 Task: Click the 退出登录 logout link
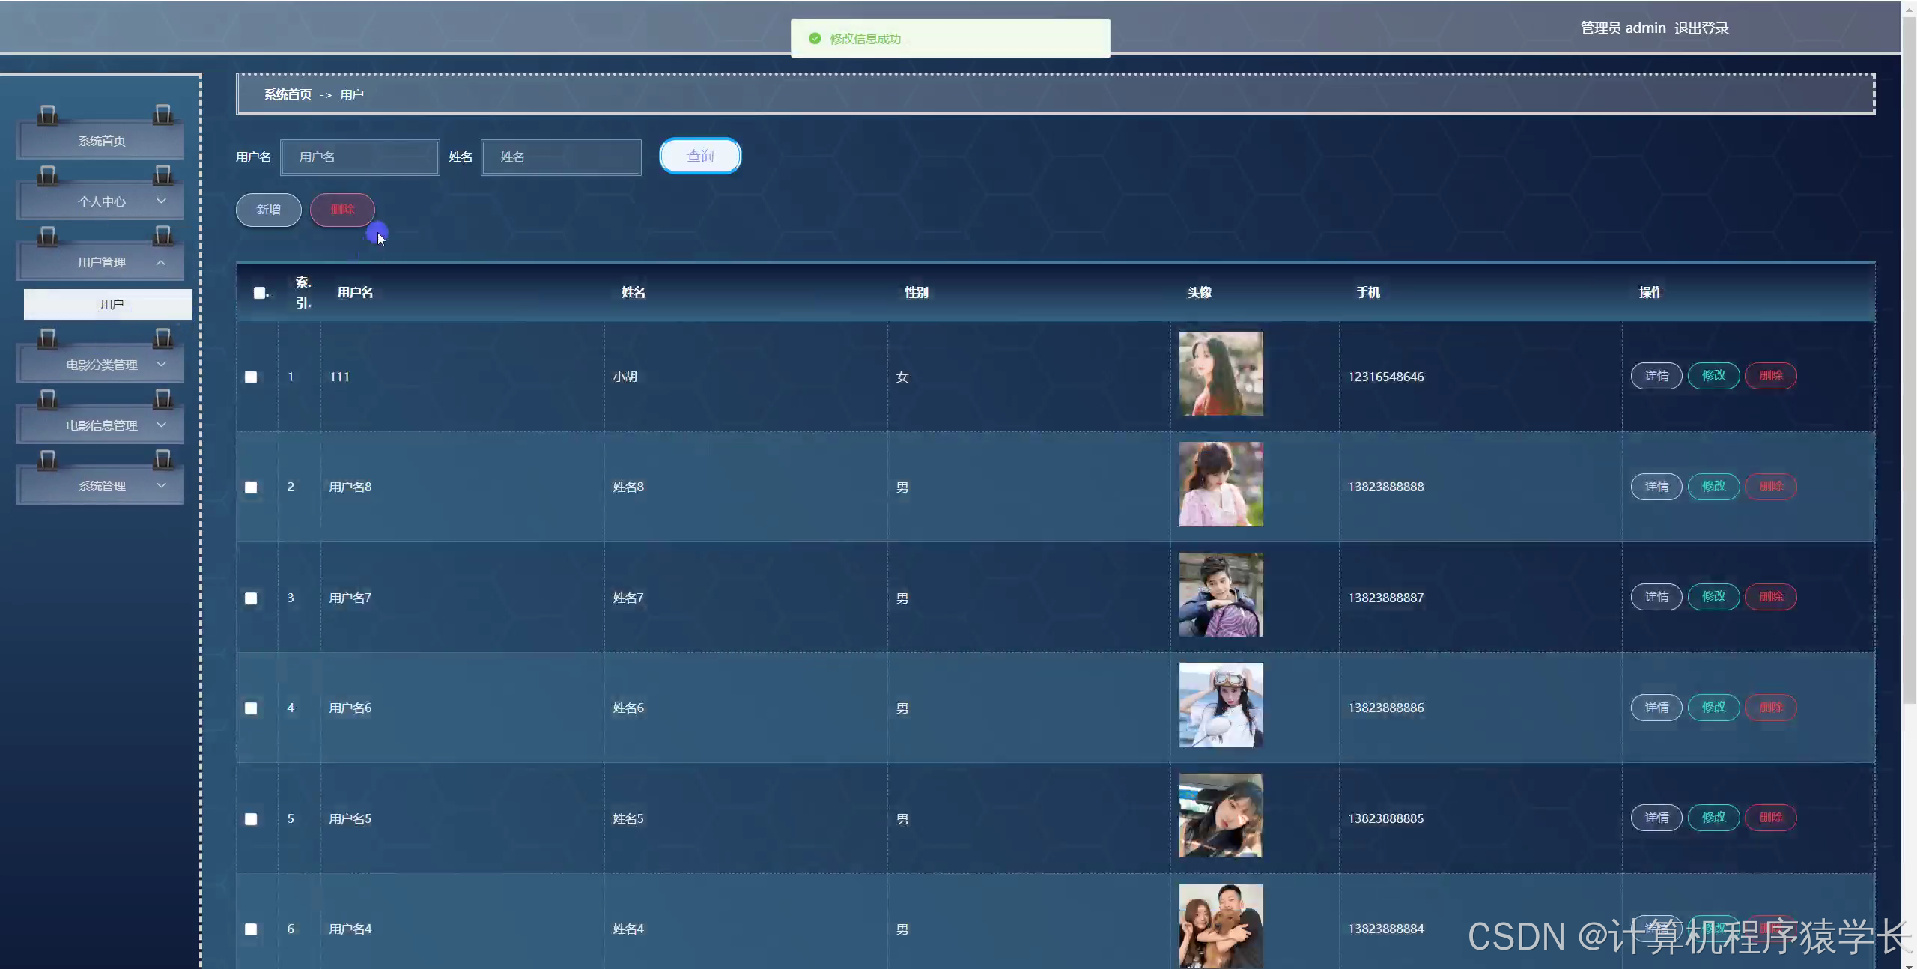point(1701,28)
